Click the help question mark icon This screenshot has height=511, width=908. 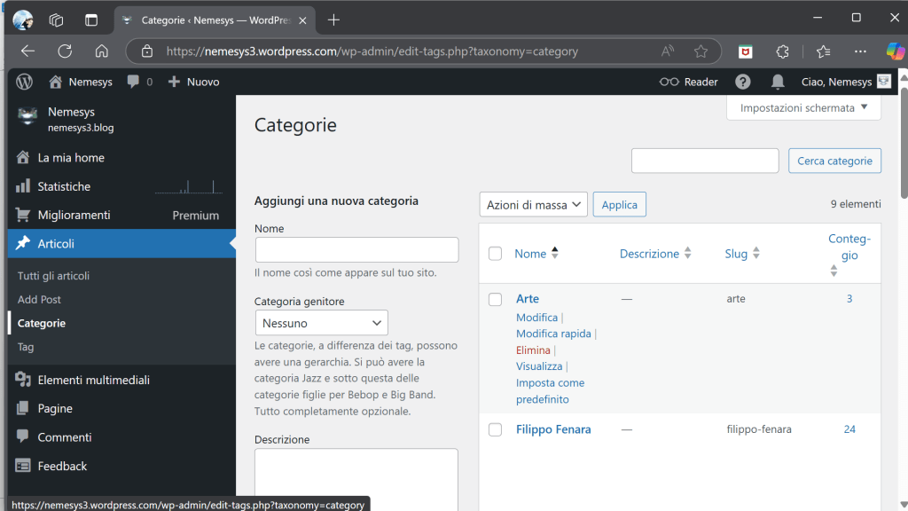pyautogui.click(x=743, y=82)
